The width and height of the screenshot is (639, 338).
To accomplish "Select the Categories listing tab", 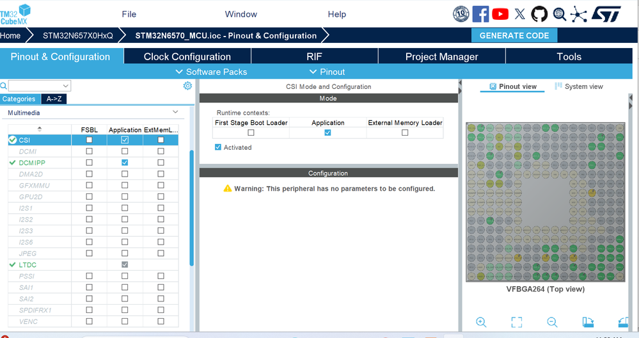I will [20, 99].
